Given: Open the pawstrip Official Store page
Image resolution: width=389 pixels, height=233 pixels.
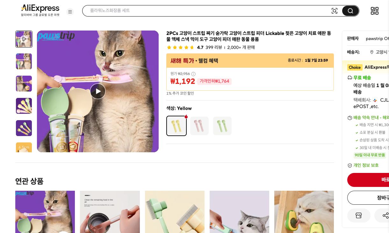Looking at the screenshot, I should pos(377,38).
